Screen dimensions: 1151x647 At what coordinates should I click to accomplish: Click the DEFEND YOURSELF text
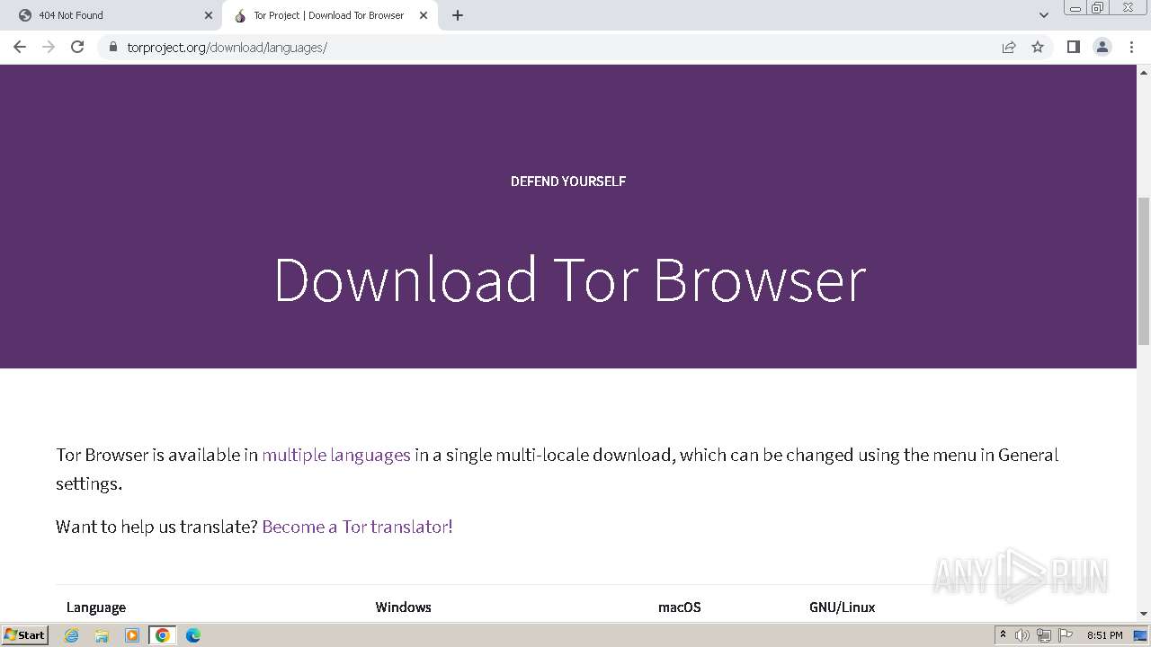click(x=568, y=182)
